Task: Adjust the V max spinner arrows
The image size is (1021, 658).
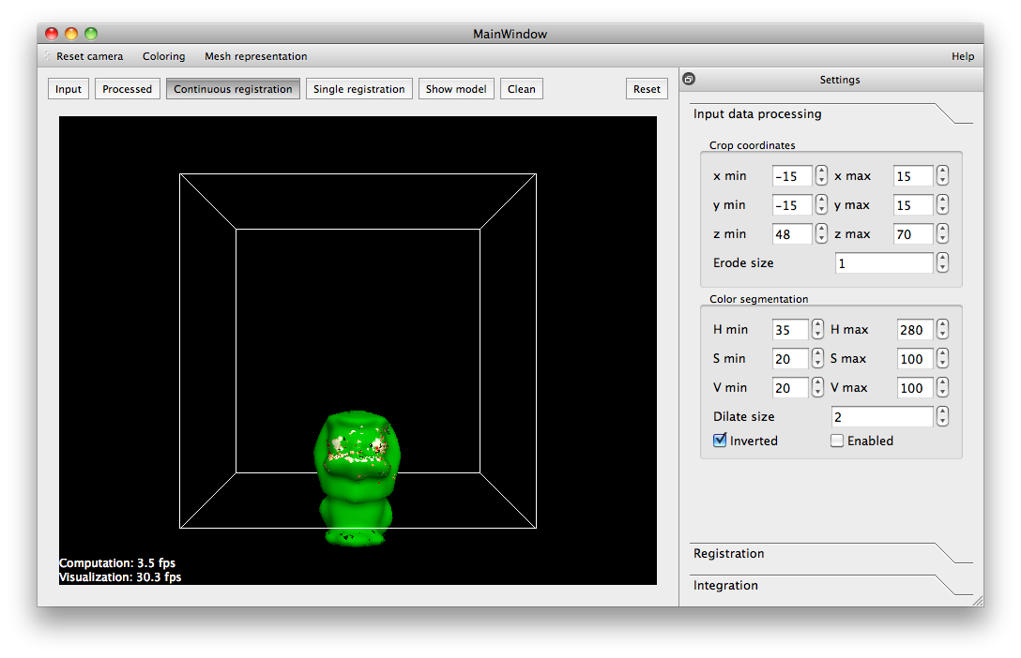Action: point(942,387)
